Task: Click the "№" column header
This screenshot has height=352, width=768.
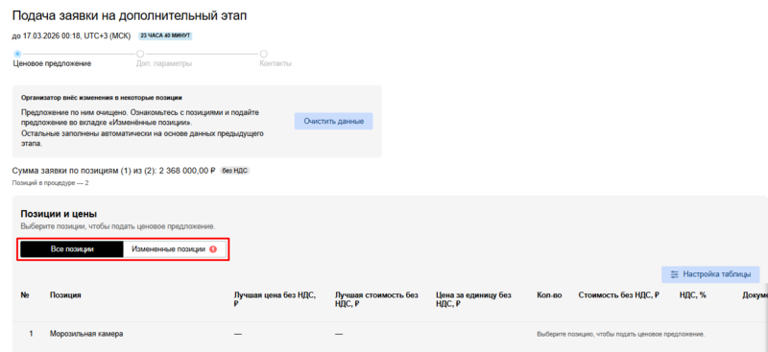Action: coord(25,295)
